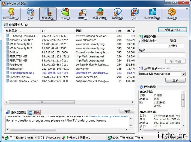This screenshot has height=142, width=191.
Task: Click the eD2K connection globe status icon
Action: click(x=109, y=138)
